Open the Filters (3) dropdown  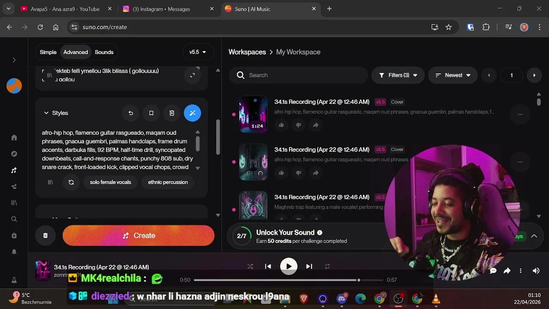coord(398,75)
